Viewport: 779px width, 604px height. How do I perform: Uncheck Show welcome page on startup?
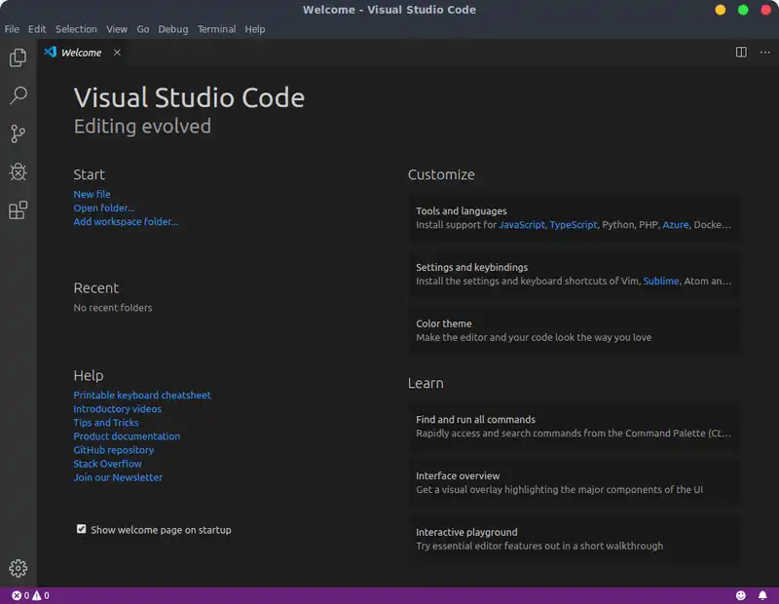pyautogui.click(x=82, y=530)
